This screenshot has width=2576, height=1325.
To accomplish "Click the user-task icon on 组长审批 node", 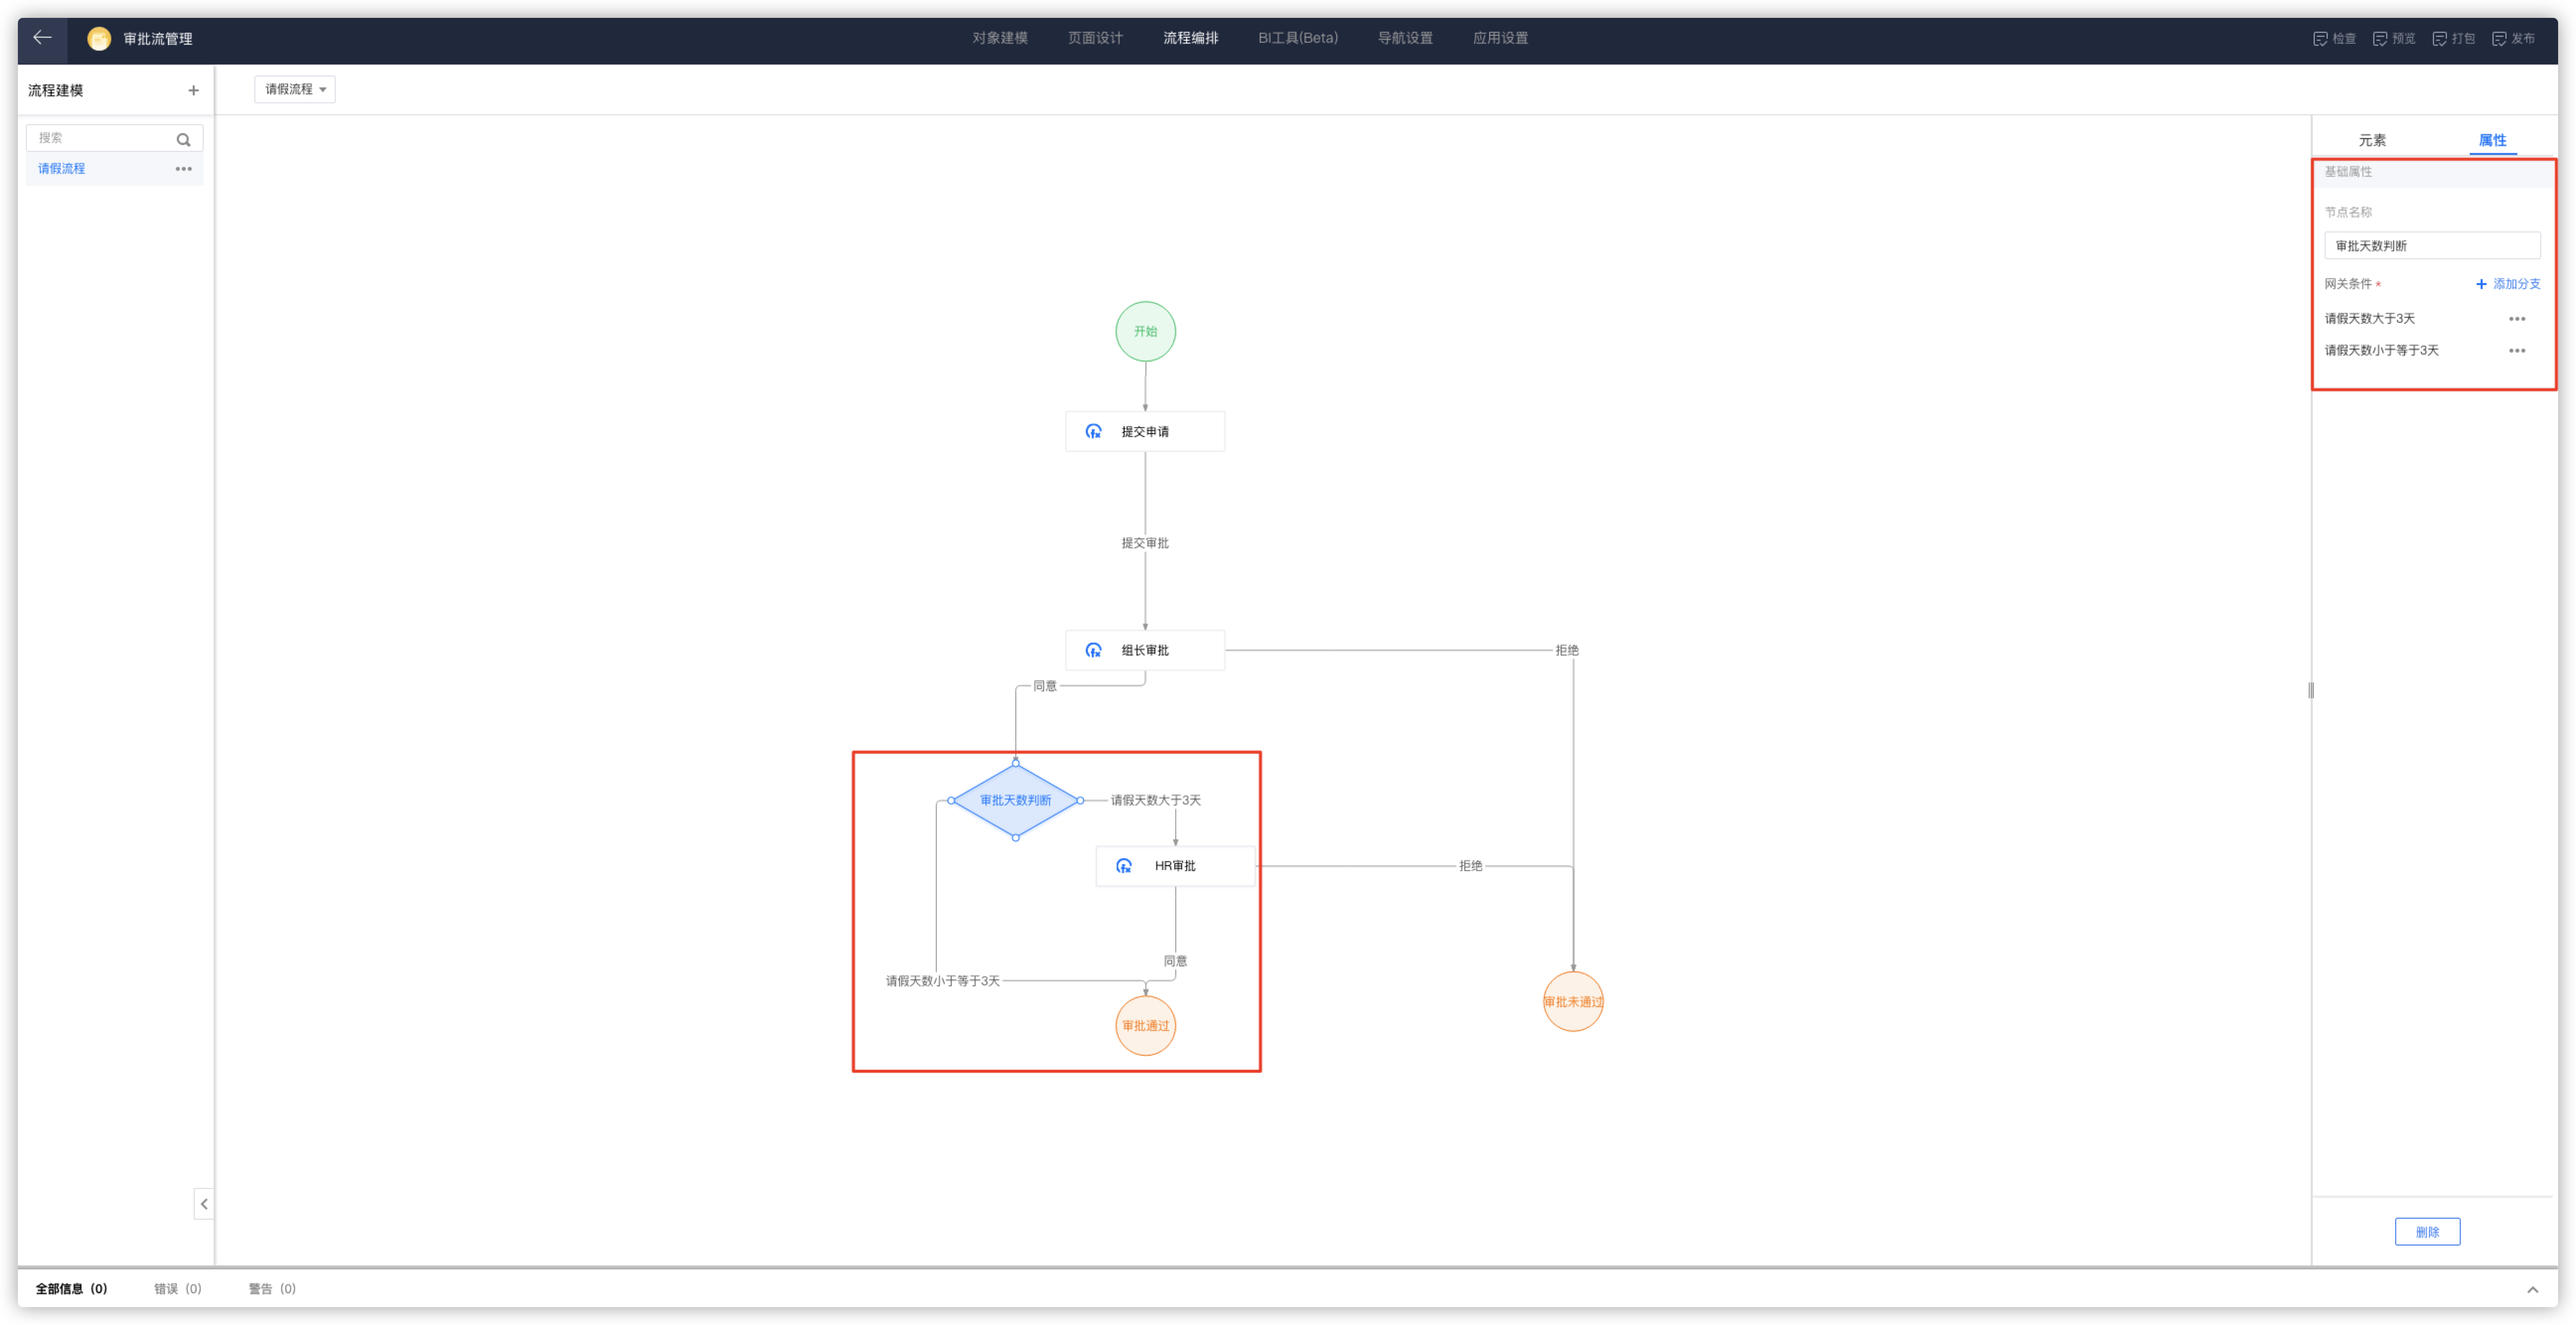I will tap(1094, 650).
